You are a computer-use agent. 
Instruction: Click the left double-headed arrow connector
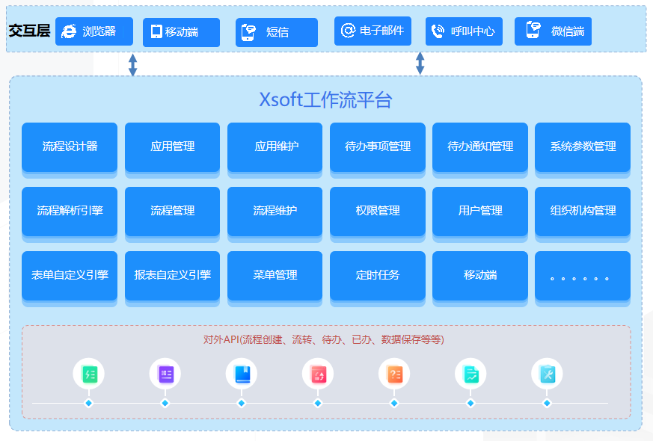coord(133,64)
